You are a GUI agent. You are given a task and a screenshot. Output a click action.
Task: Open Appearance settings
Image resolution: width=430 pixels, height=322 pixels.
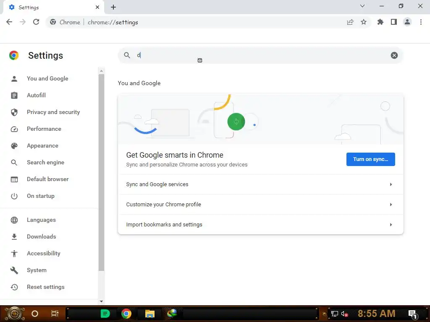coord(42,145)
